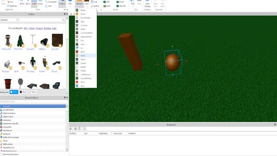Click the NPC search suggestion link

coord(26,28)
